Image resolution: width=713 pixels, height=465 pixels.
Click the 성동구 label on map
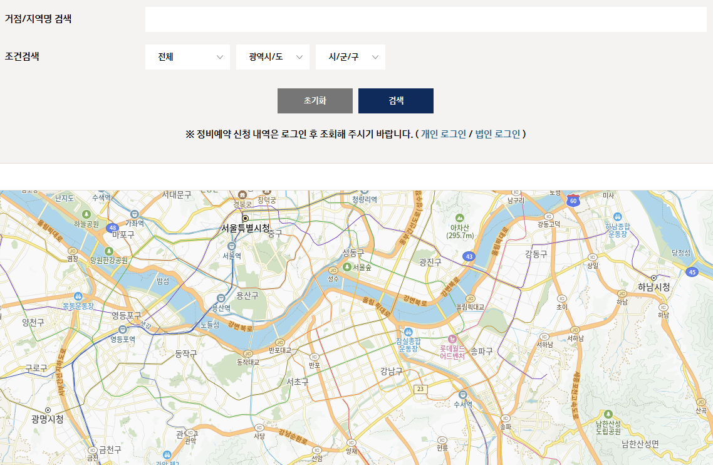click(x=353, y=253)
